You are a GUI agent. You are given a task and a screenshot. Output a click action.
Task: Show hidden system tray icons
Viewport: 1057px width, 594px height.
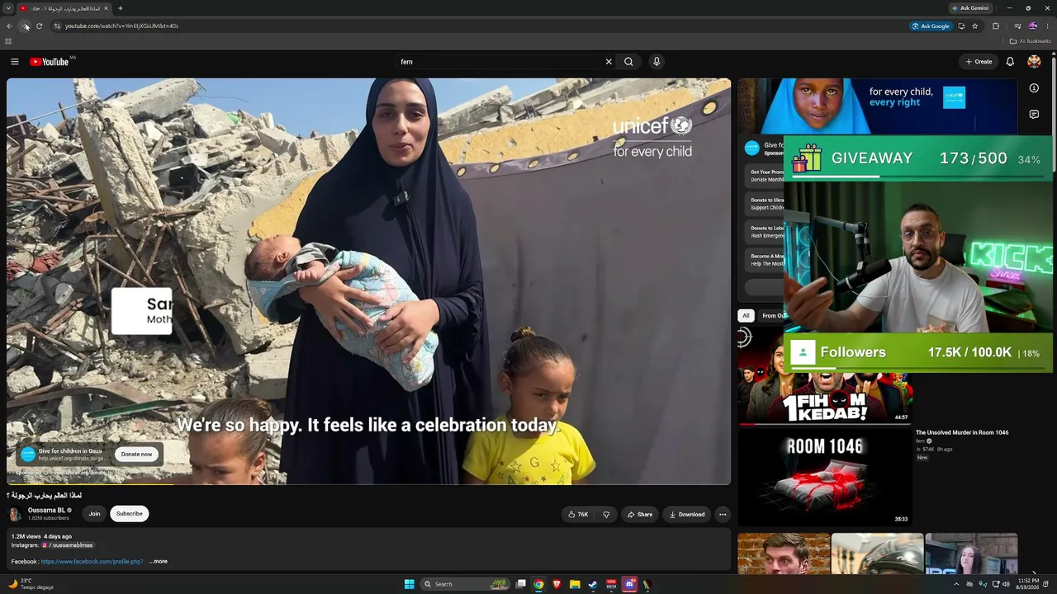pyautogui.click(x=957, y=584)
